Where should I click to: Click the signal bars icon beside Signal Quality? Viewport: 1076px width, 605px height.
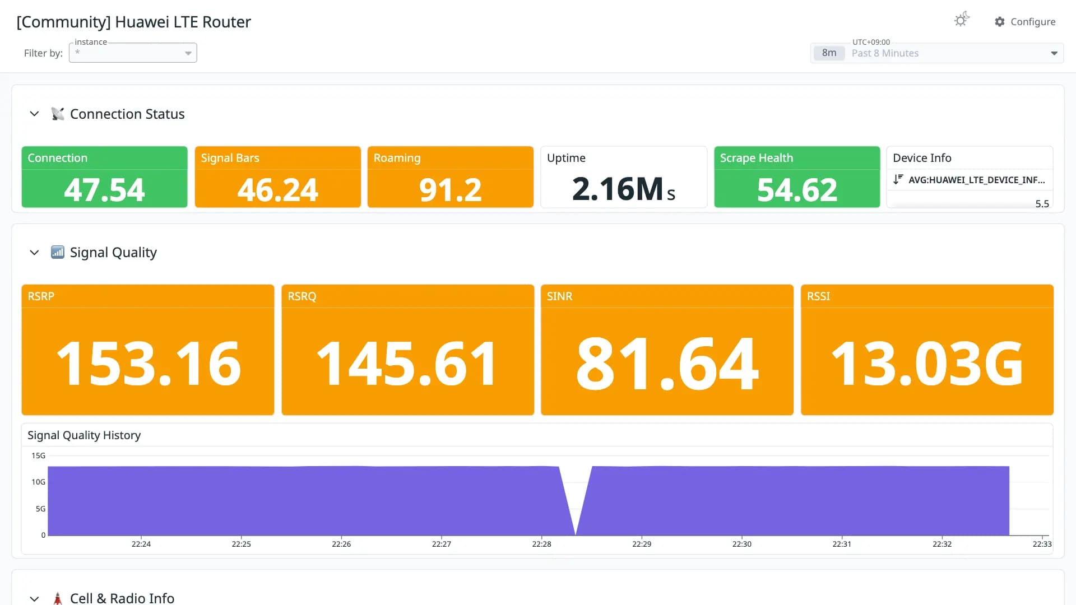pos(57,252)
